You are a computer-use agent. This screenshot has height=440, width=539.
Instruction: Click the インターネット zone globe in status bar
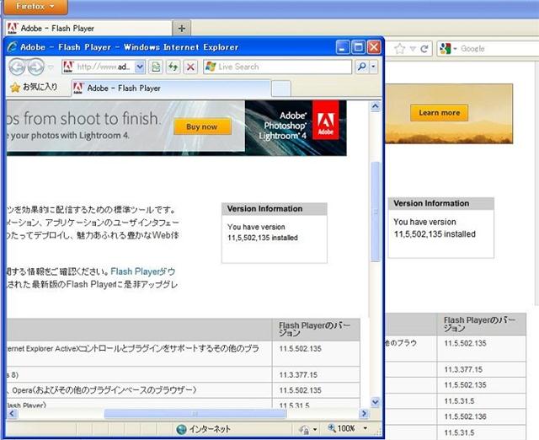pyautogui.click(x=181, y=429)
